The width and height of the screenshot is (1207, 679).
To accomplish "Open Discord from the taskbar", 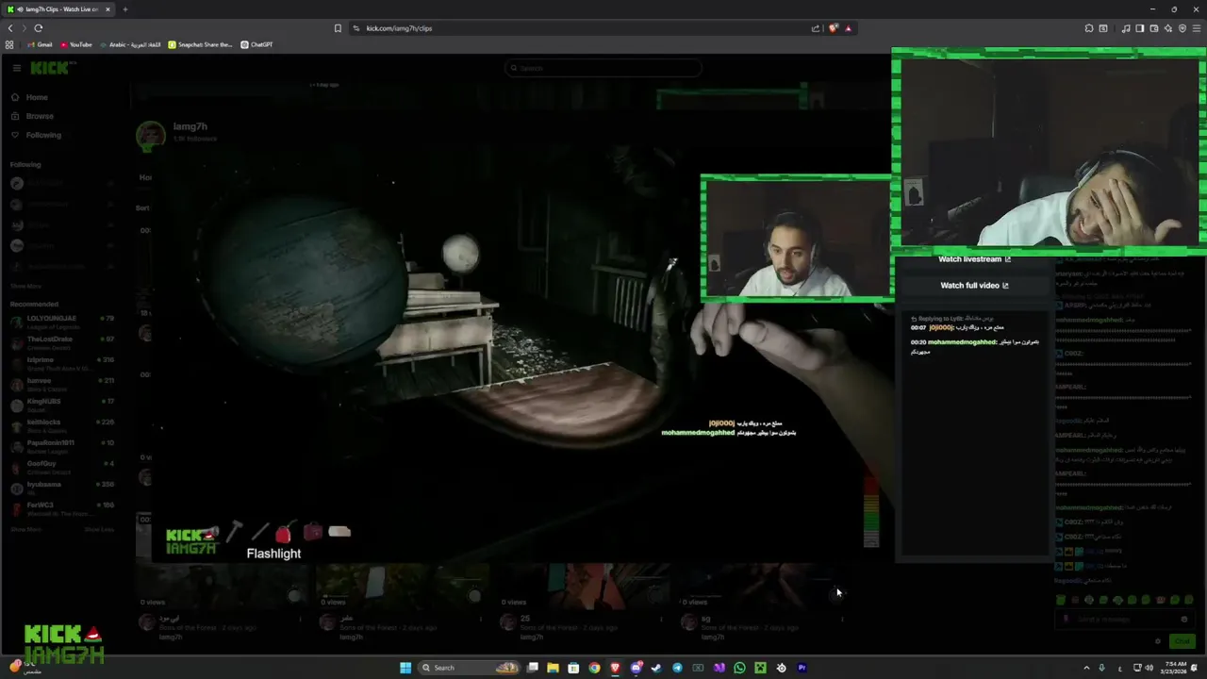I will [x=636, y=668].
